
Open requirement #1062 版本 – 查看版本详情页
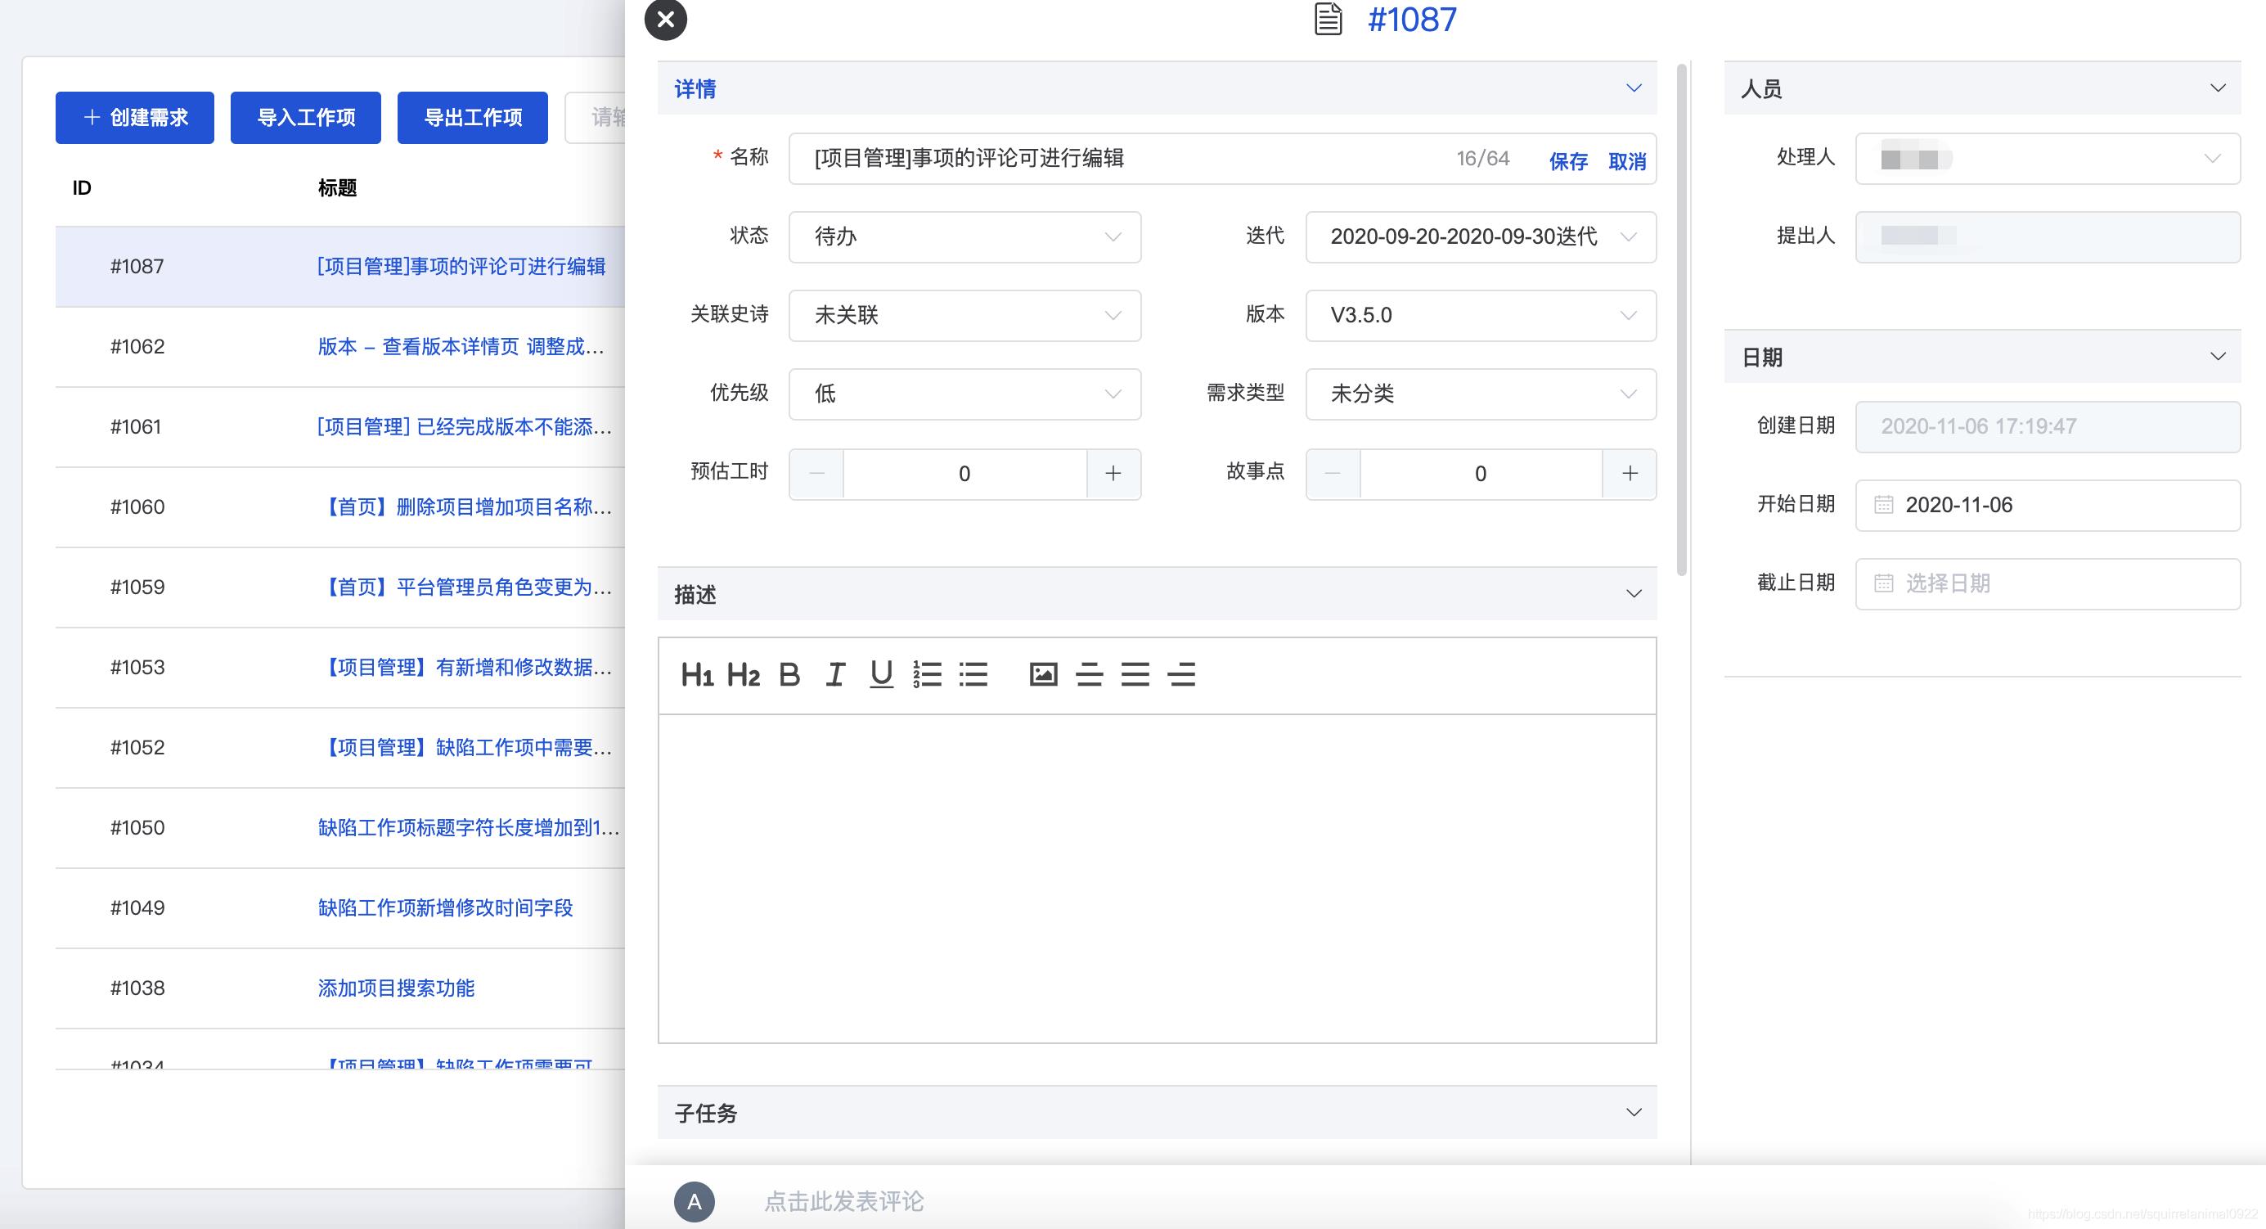click(461, 347)
